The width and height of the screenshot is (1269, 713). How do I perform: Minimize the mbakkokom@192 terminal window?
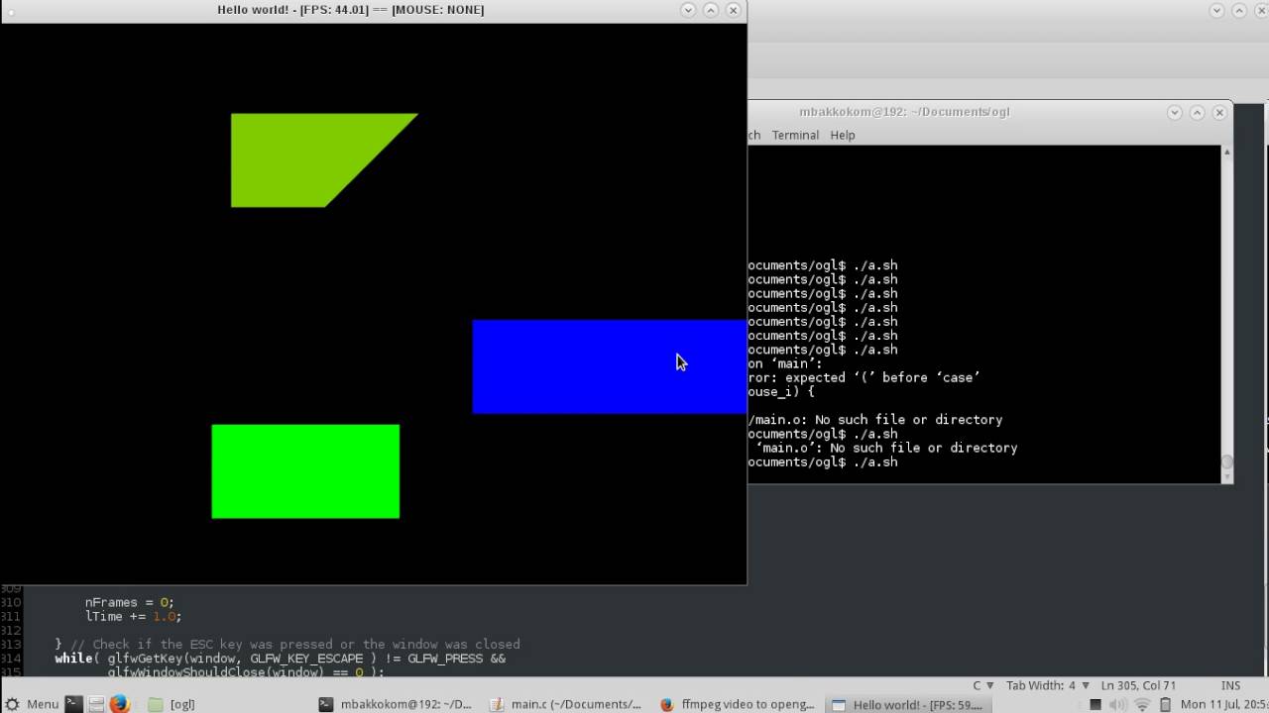(x=1175, y=112)
